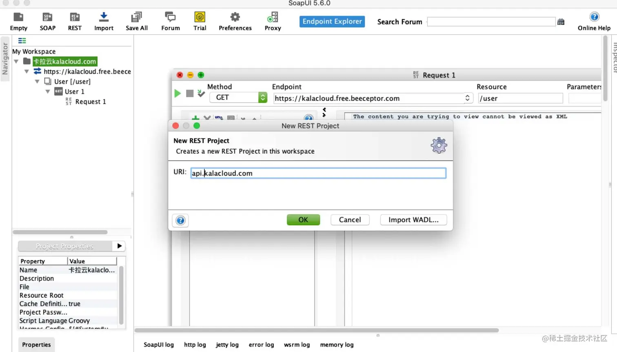This screenshot has width=617, height=352.
Task: Select the Name property row
Action: point(68,270)
